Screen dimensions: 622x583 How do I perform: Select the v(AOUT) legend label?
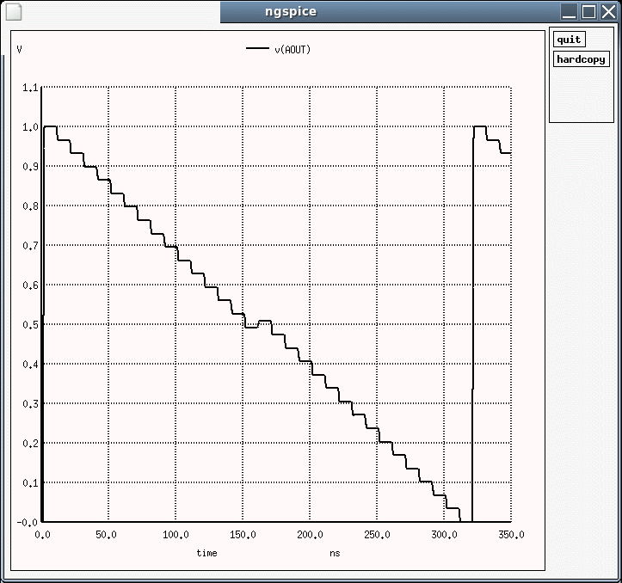(293, 50)
